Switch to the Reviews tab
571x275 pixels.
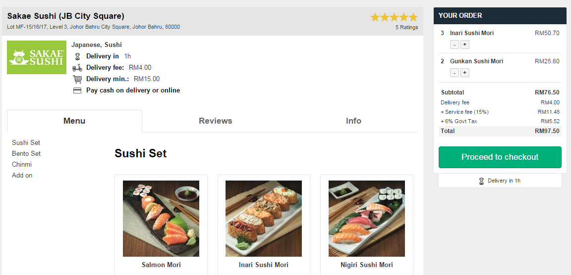tap(216, 121)
